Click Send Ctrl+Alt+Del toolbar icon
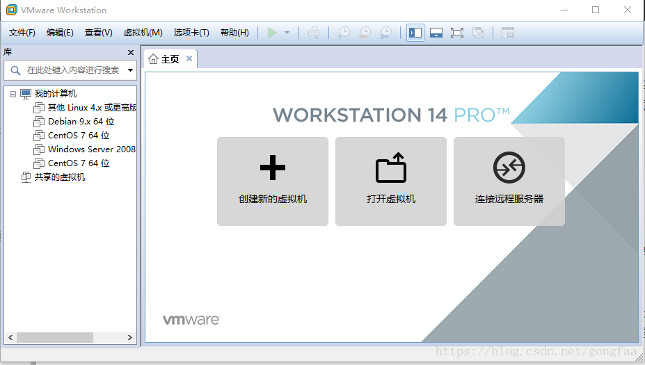645x365 pixels. [x=314, y=33]
